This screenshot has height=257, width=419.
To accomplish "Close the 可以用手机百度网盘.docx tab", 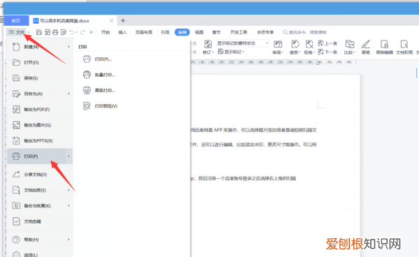I will pyautogui.click(x=112, y=20).
